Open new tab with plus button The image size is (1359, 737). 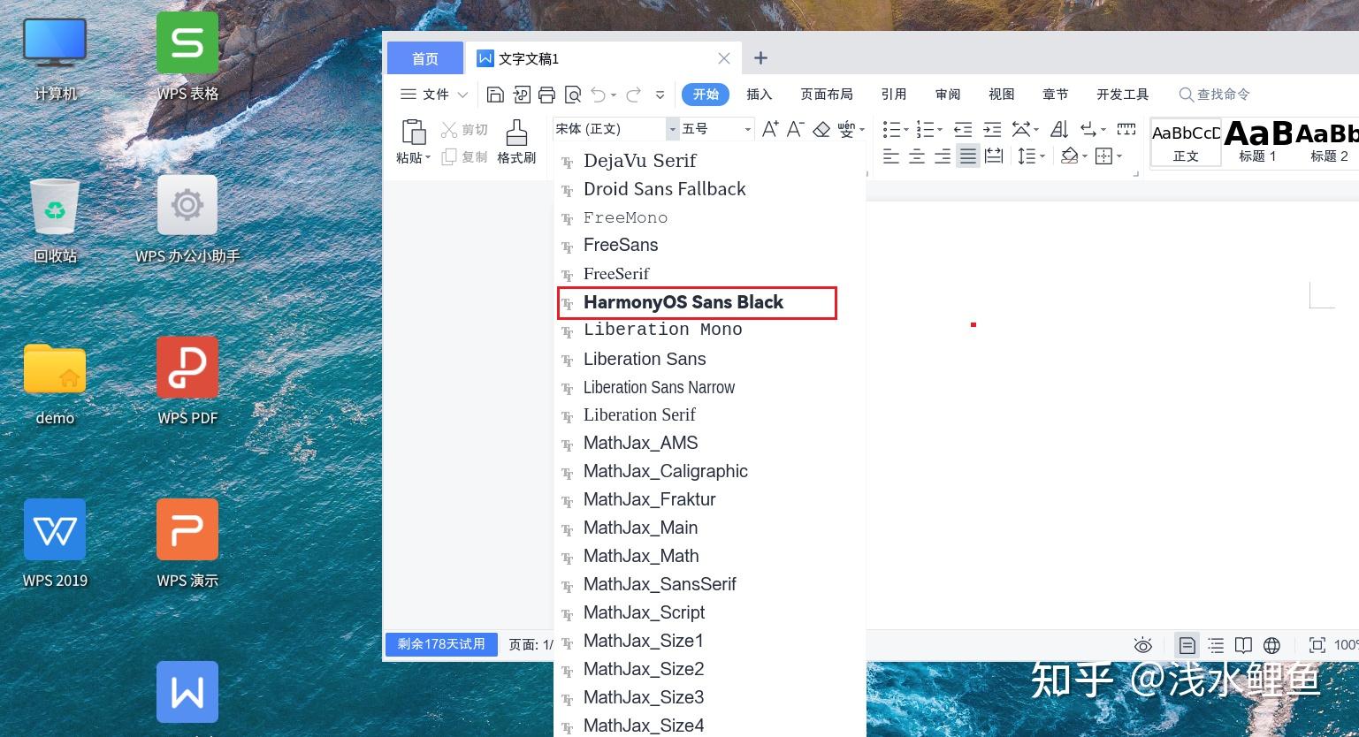pyautogui.click(x=760, y=58)
